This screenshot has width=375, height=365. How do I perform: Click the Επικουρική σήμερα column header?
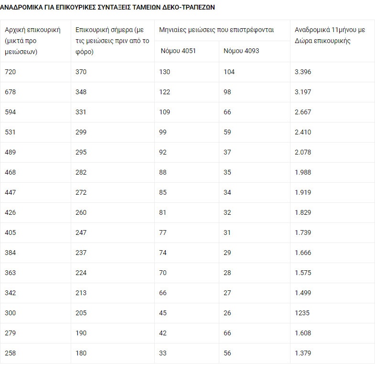[x=112, y=41]
